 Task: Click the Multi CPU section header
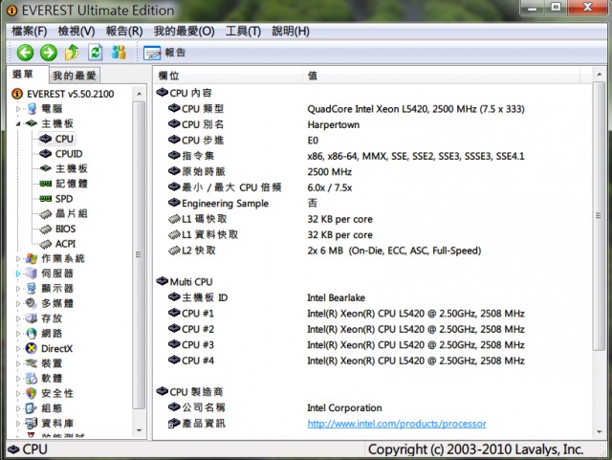point(185,282)
